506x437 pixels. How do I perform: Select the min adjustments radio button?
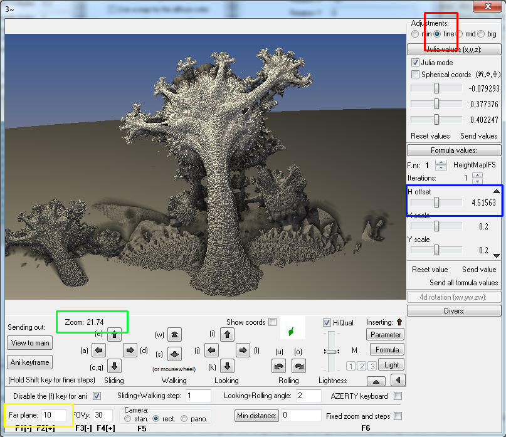coord(415,34)
